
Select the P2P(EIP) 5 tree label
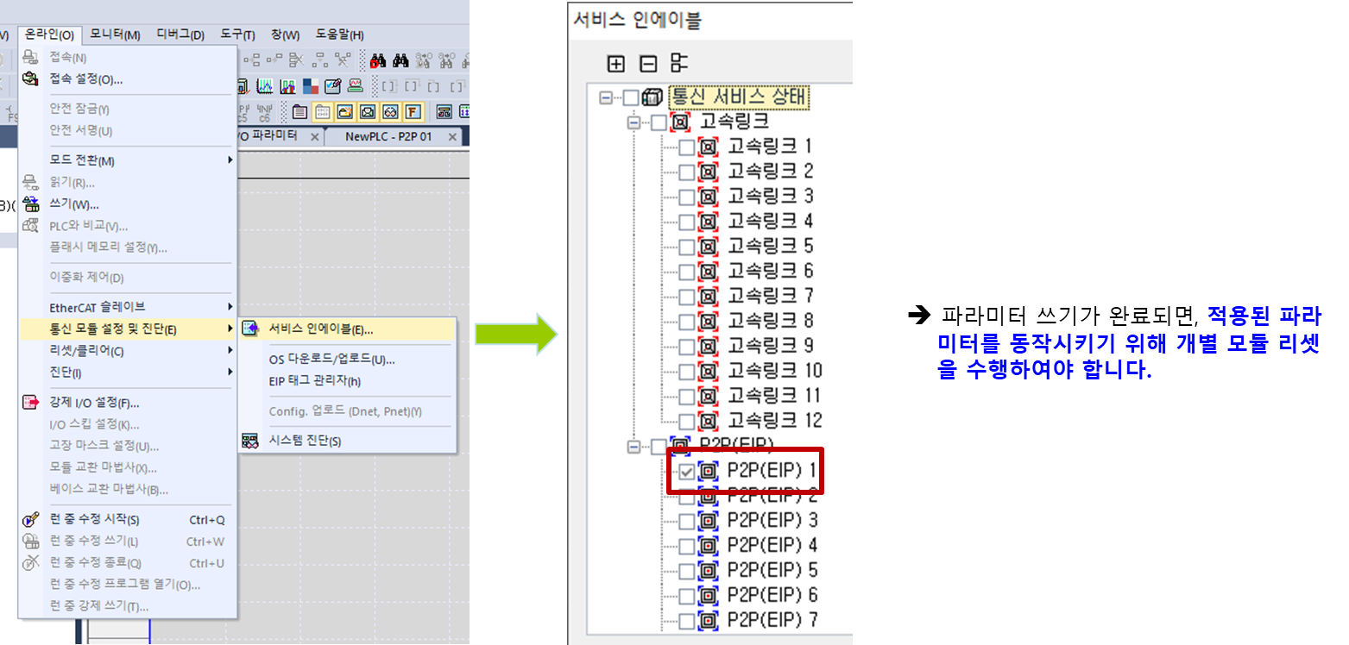(x=772, y=571)
